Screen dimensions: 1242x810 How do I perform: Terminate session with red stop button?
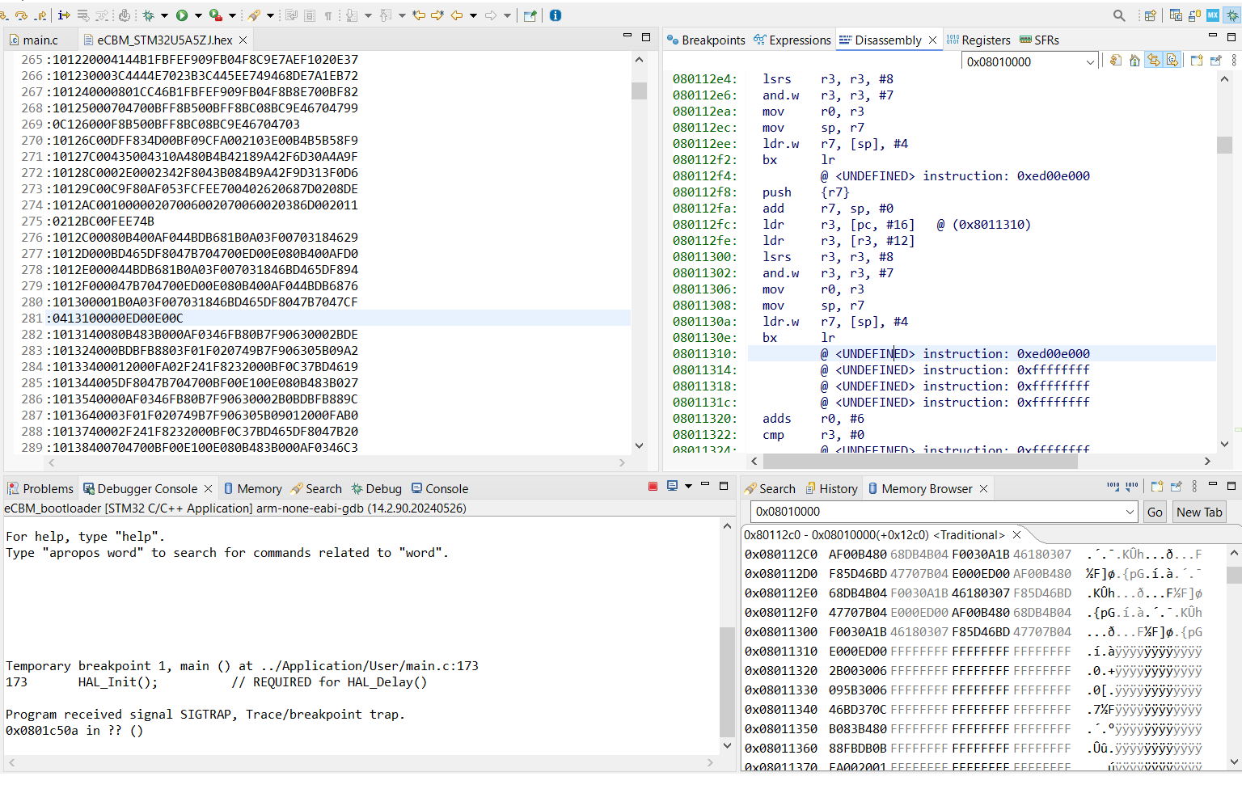coord(653,487)
